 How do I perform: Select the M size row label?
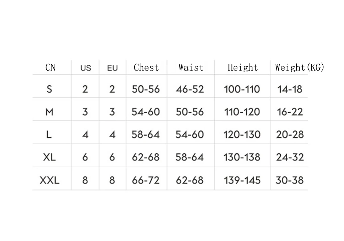(x=49, y=112)
